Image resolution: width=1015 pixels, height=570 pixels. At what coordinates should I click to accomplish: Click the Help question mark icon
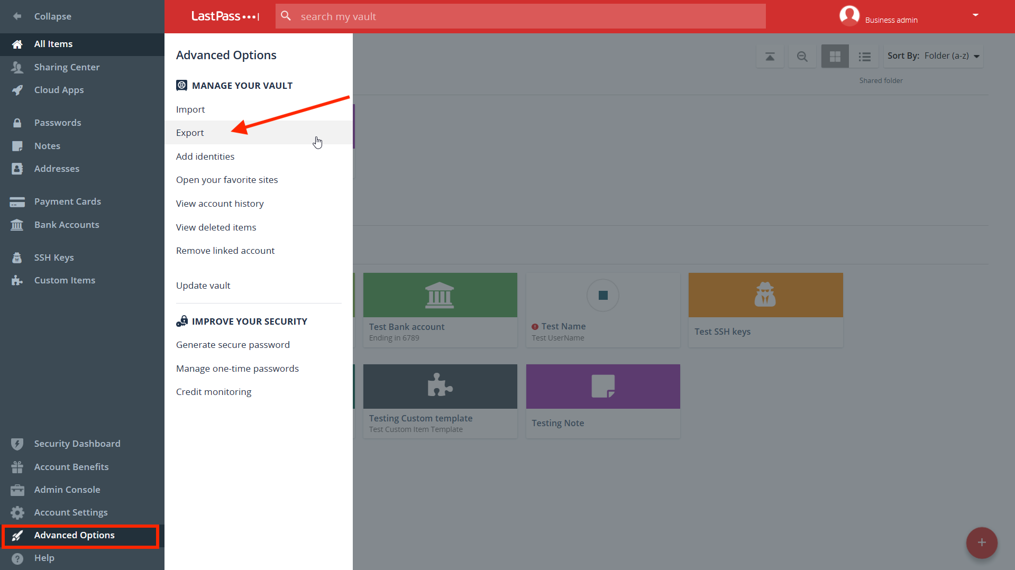[17, 558]
